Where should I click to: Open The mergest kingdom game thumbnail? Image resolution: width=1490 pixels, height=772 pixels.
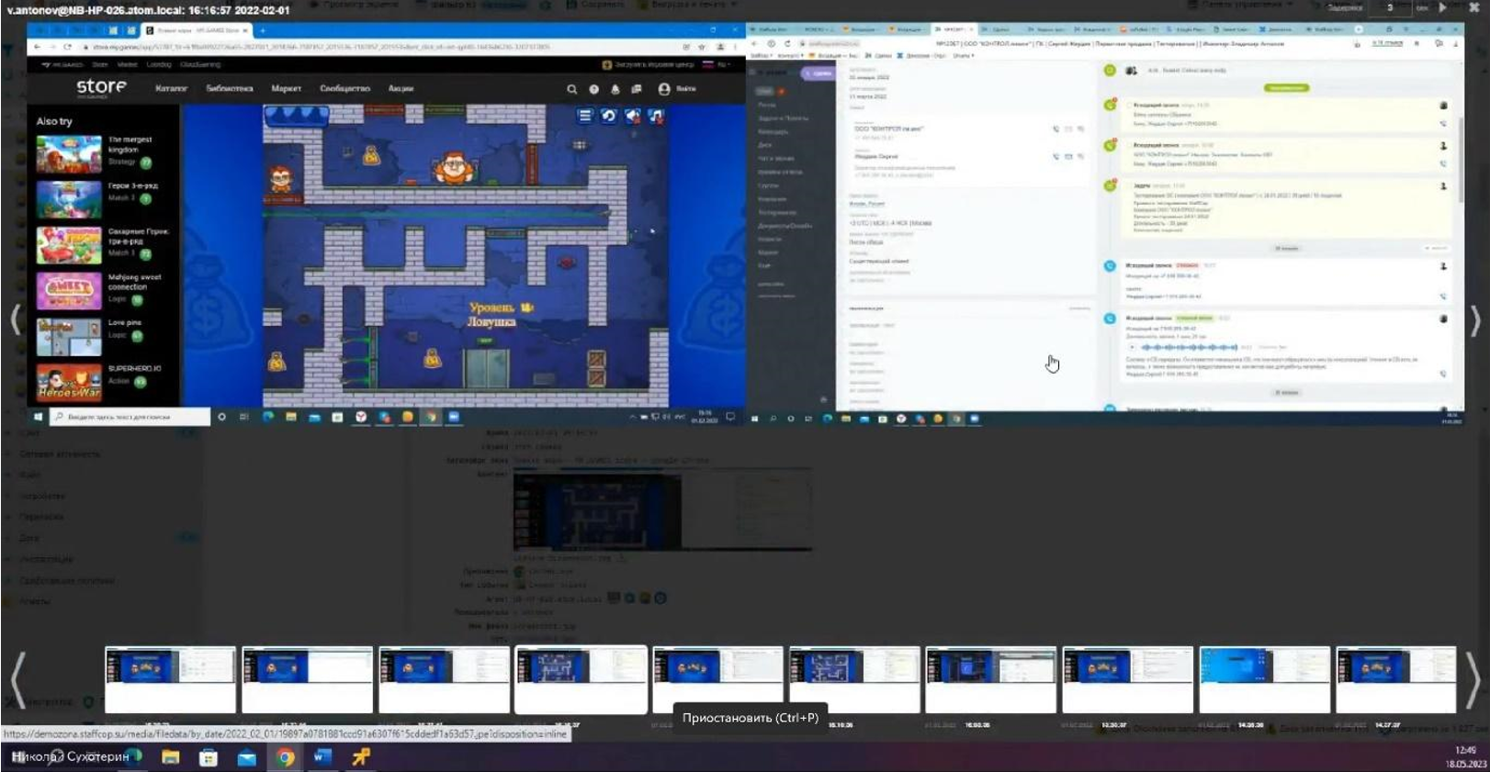pyautogui.click(x=69, y=154)
